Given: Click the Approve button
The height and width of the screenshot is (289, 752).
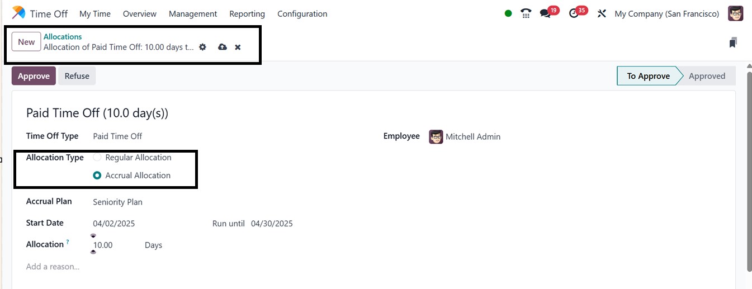Looking at the screenshot, I should pos(34,76).
